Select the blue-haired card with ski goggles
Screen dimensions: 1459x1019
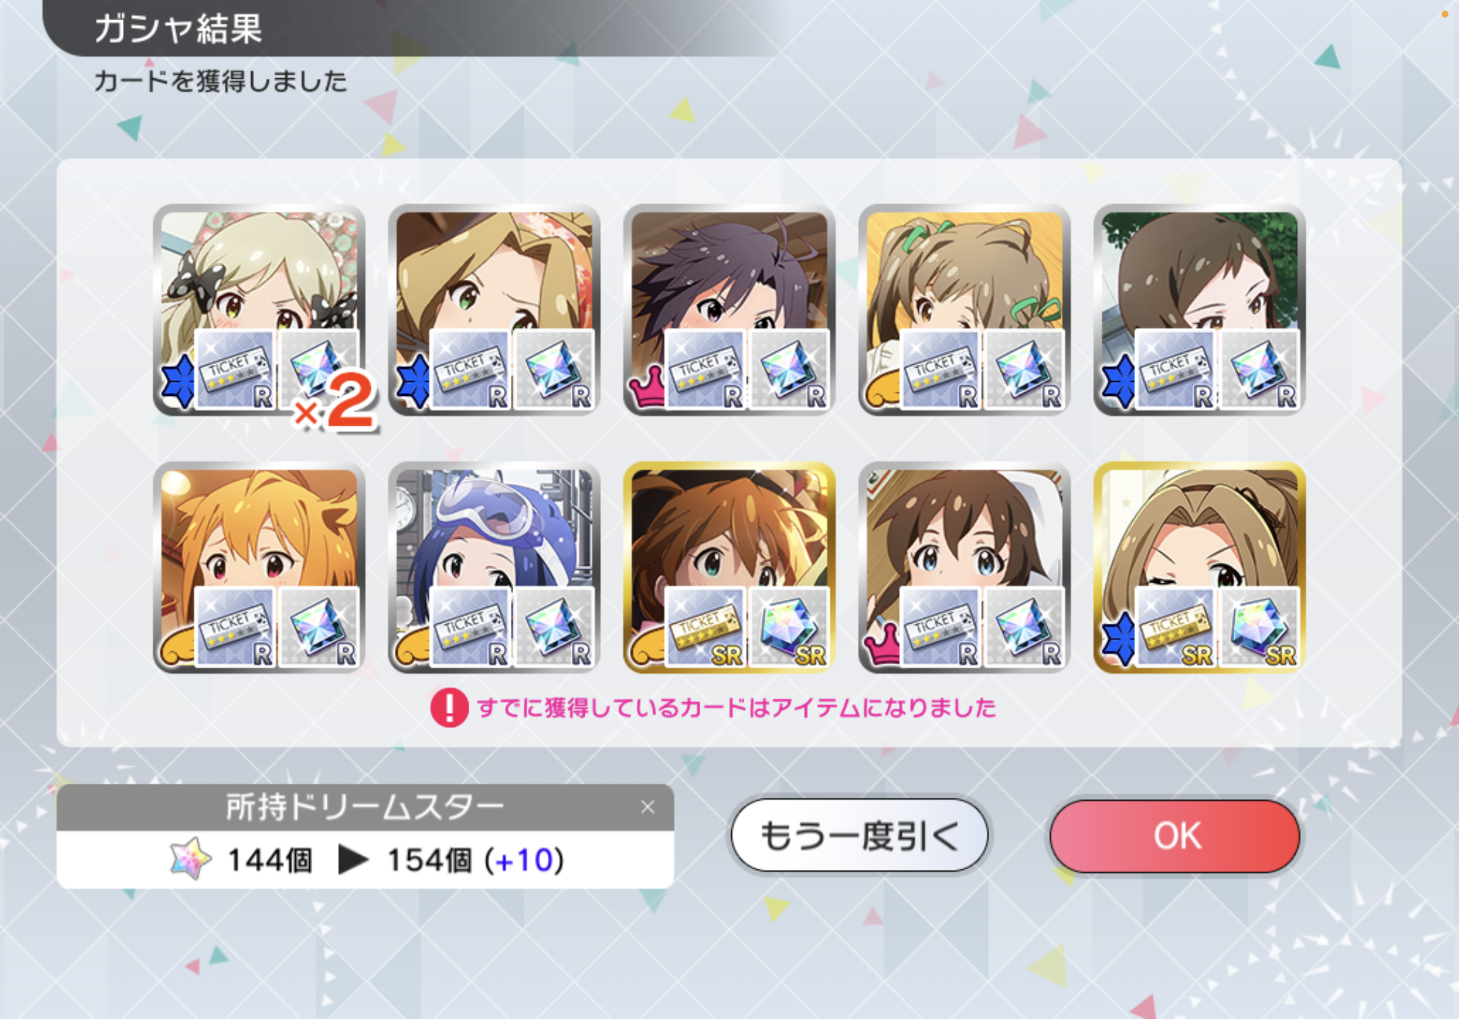pyautogui.click(x=494, y=568)
